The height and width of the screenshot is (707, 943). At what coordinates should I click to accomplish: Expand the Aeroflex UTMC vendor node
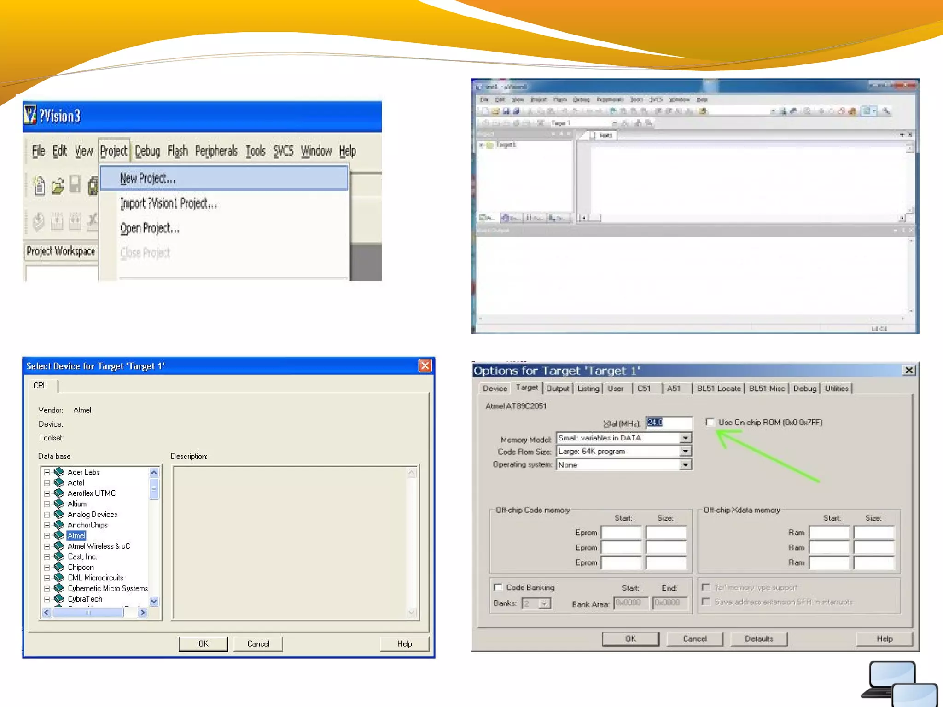click(x=47, y=493)
